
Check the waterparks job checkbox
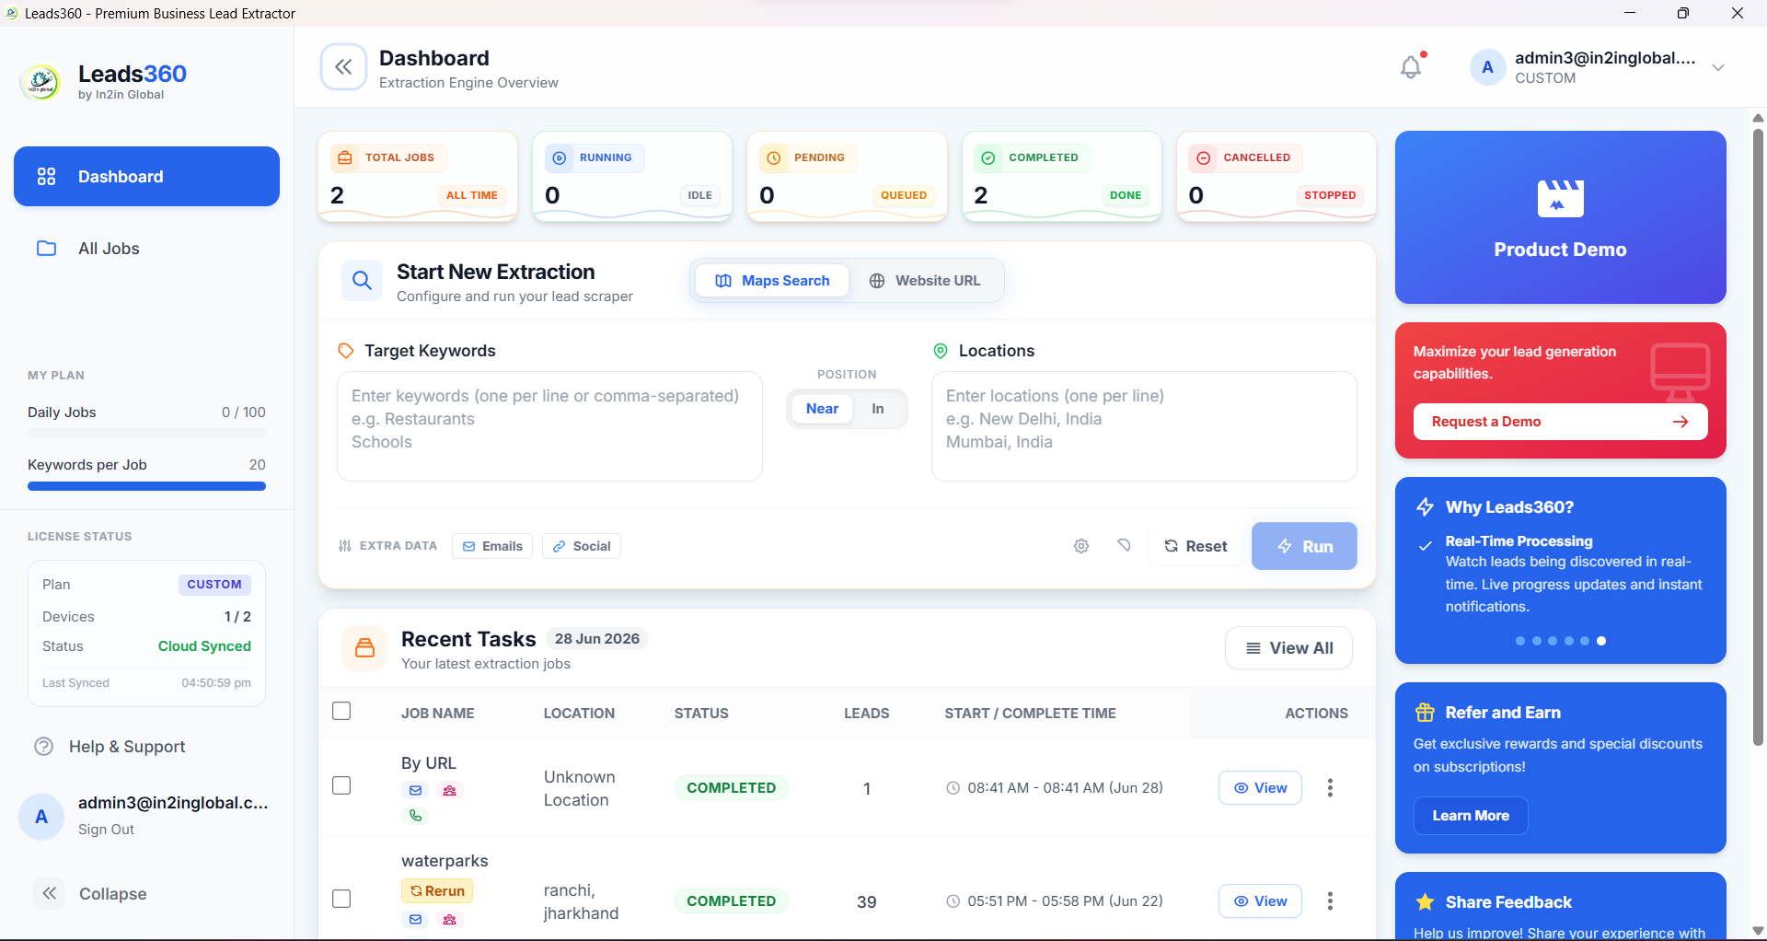(x=341, y=899)
